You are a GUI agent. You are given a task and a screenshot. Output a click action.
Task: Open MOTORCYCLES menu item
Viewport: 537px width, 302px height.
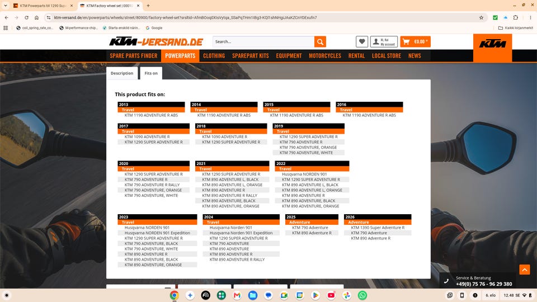tap(325, 56)
